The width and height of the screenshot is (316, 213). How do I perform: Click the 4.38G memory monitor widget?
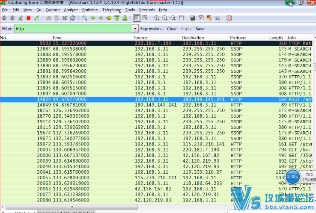[292, 177]
